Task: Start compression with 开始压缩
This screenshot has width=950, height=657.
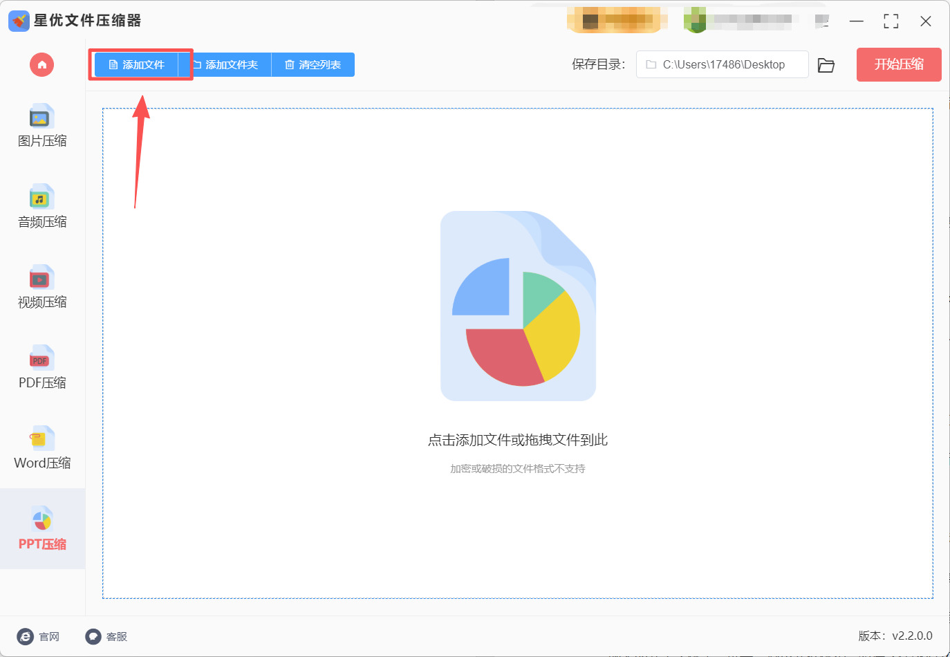Action: coord(899,64)
